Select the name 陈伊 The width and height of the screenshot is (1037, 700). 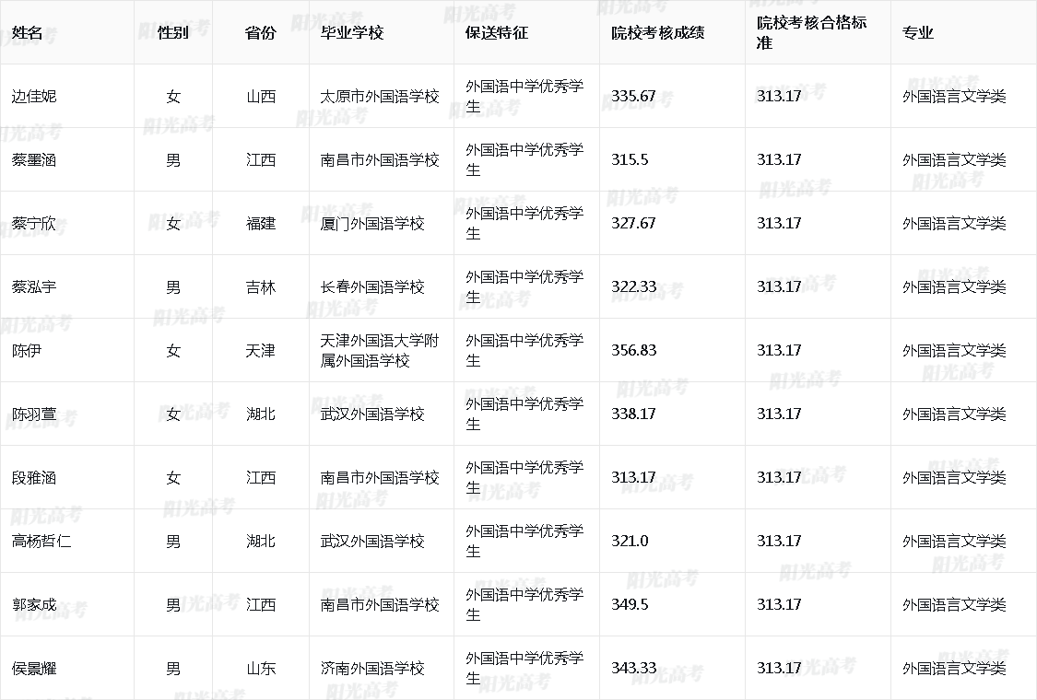coord(27,350)
